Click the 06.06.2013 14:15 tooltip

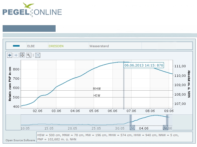tap(144, 65)
